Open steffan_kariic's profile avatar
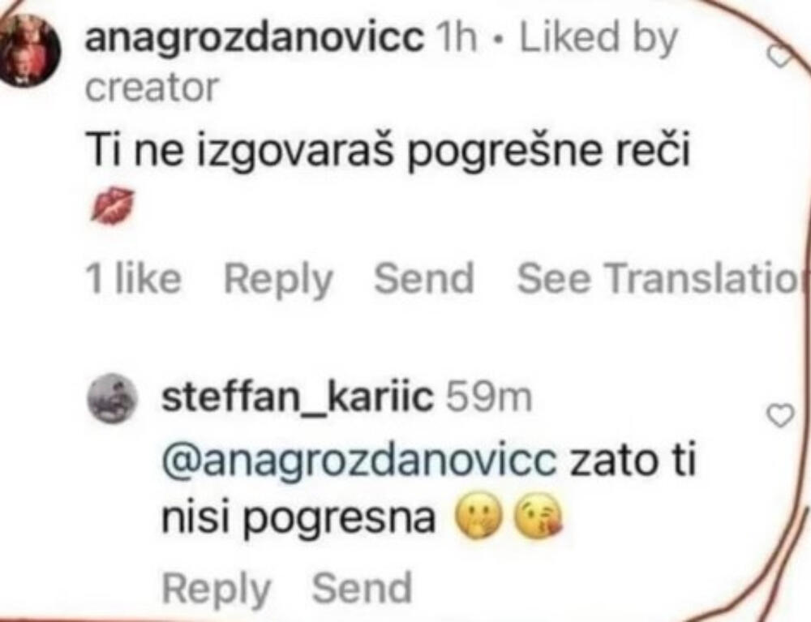Viewport: 811px width, 622px height. click(x=113, y=398)
